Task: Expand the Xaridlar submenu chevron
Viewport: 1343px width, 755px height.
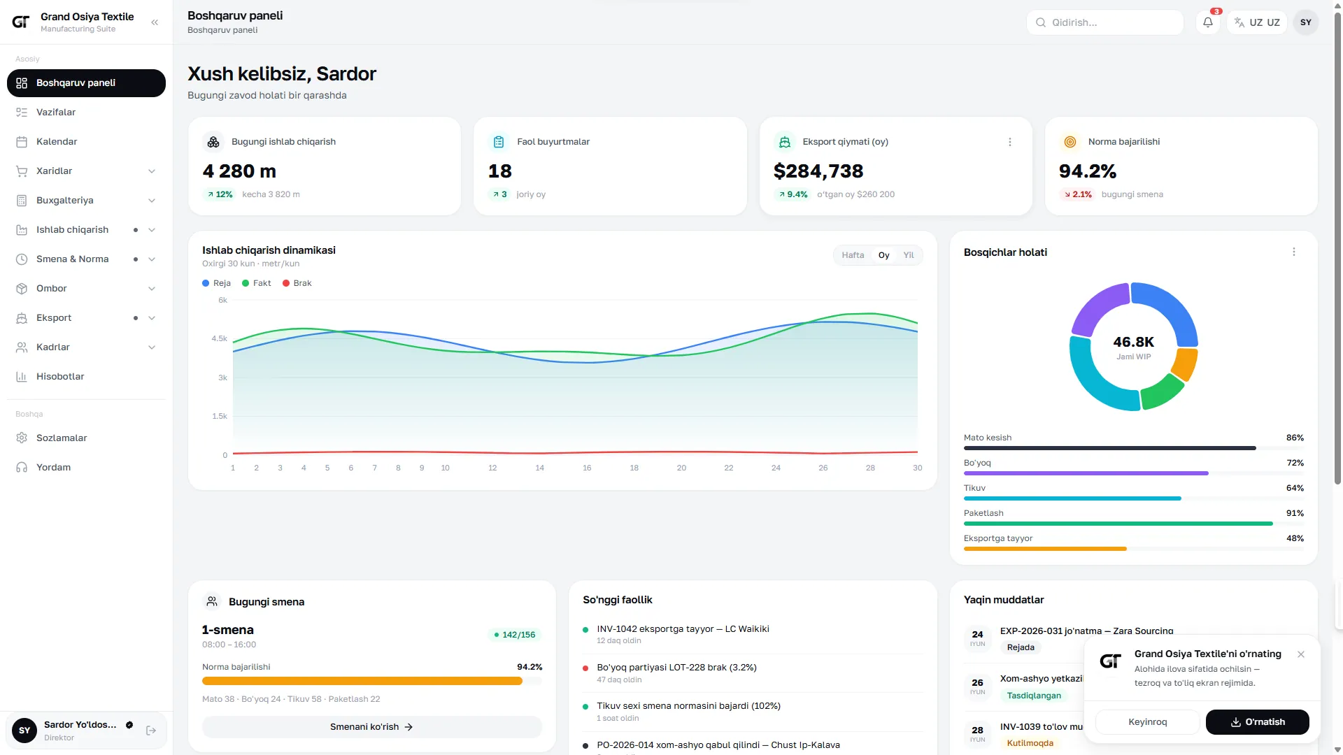Action: tap(151, 171)
